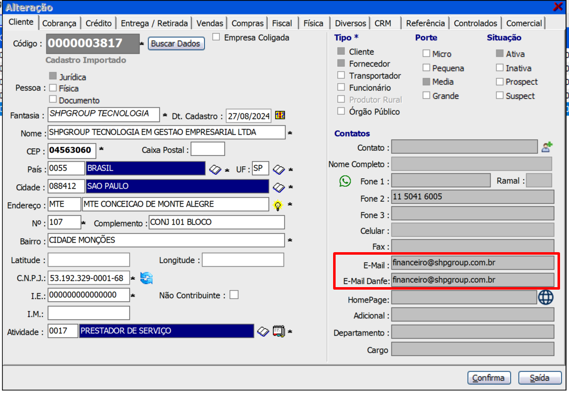Select the Inativa situação checkbox
Viewport: 569px width, 394px height.
tap(500, 68)
